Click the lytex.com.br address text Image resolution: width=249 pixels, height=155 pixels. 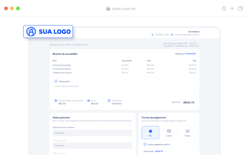[x=124, y=9]
